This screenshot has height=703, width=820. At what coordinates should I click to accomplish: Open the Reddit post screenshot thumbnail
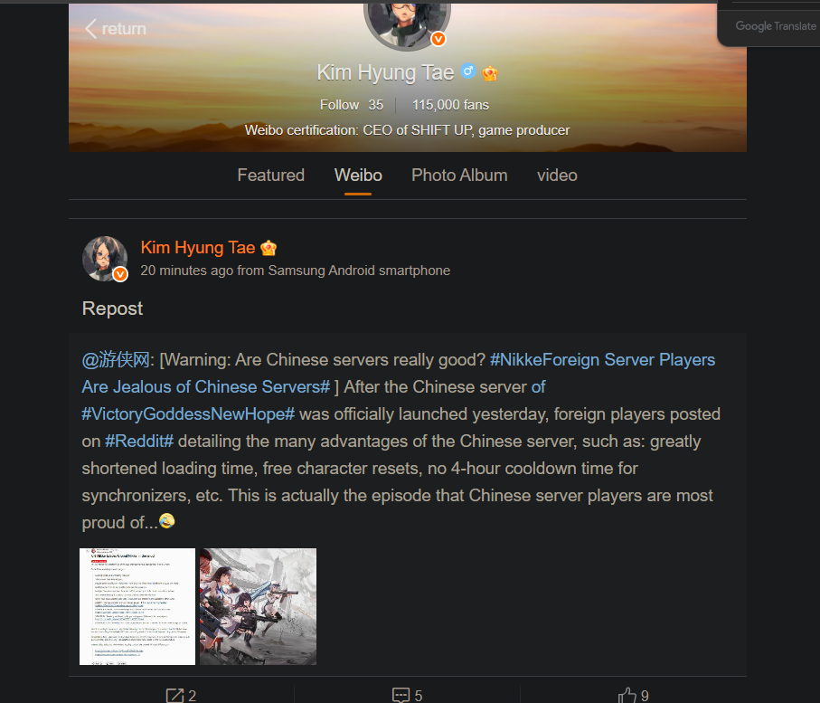(x=137, y=607)
